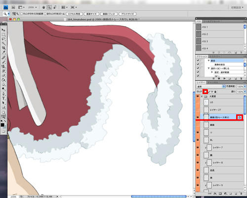Click the 画面にフィット button

(109, 14)
